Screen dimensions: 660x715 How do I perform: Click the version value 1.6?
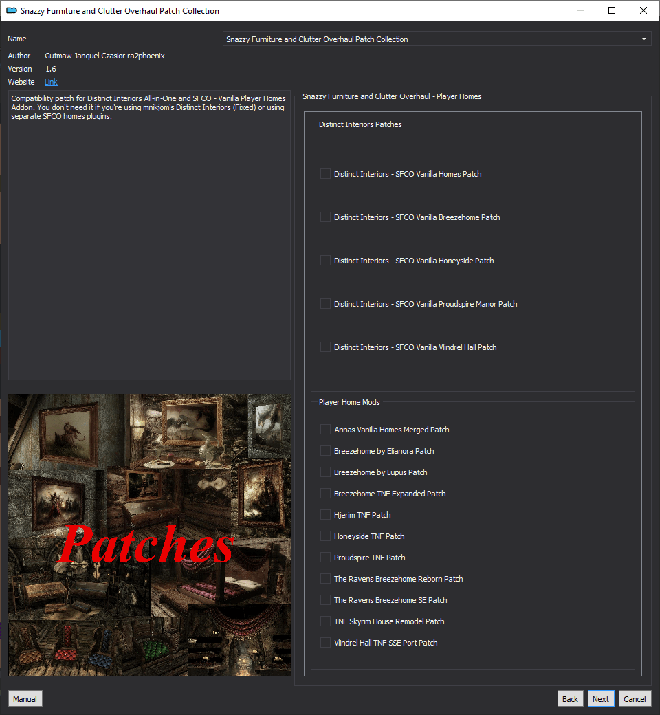coord(51,69)
